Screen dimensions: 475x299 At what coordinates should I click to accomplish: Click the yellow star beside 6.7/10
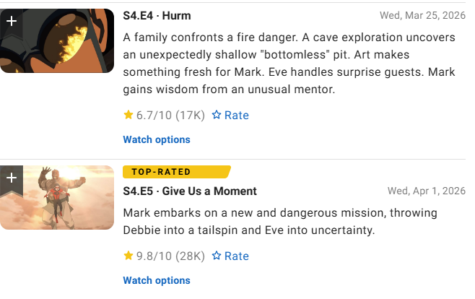coord(128,115)
